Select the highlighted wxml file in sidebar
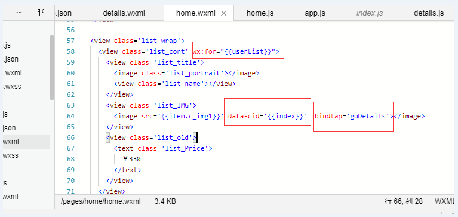Image resolution: width=458 pixels, height=217 pixels. (x=26, y=142)
